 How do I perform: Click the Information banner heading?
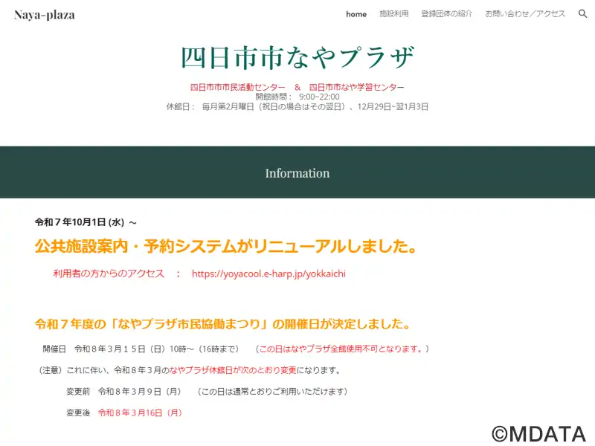297,173
